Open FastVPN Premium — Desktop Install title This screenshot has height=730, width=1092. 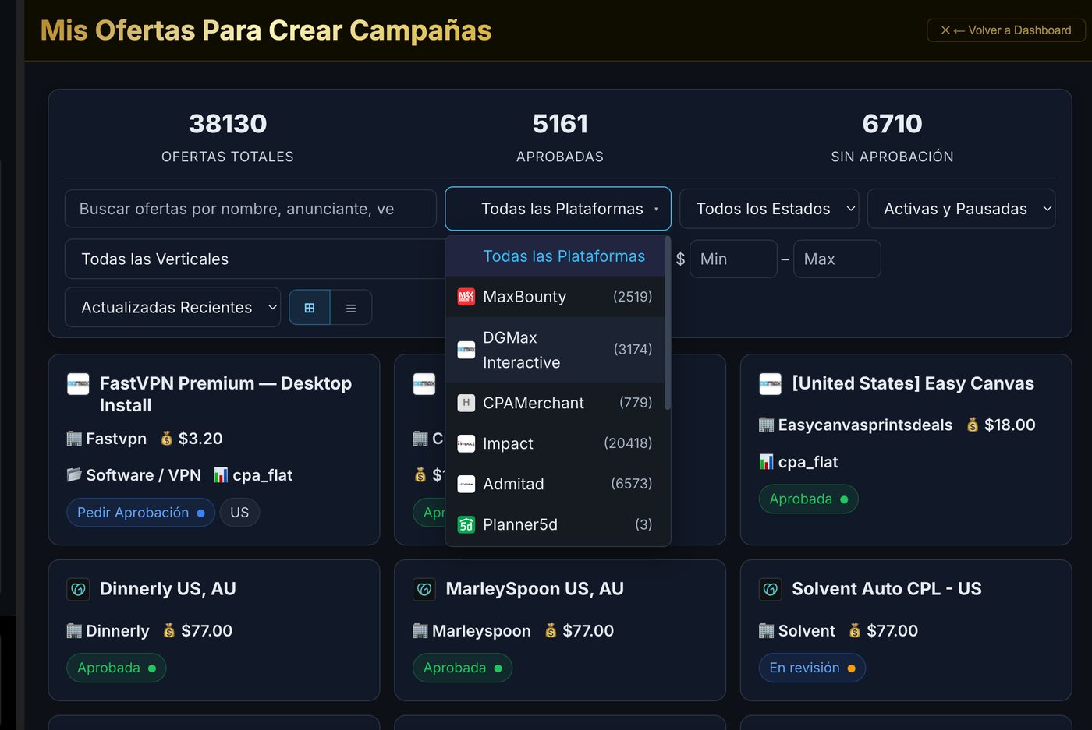(x=225, y=394)
